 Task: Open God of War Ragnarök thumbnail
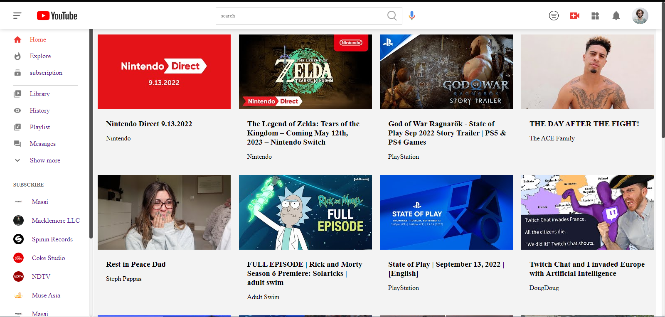pyautogui.click(x=446, y=72)
